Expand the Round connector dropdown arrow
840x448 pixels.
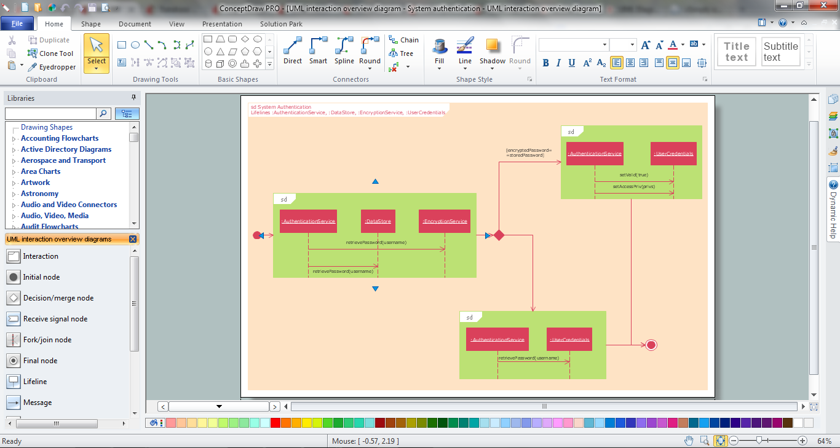370,68
